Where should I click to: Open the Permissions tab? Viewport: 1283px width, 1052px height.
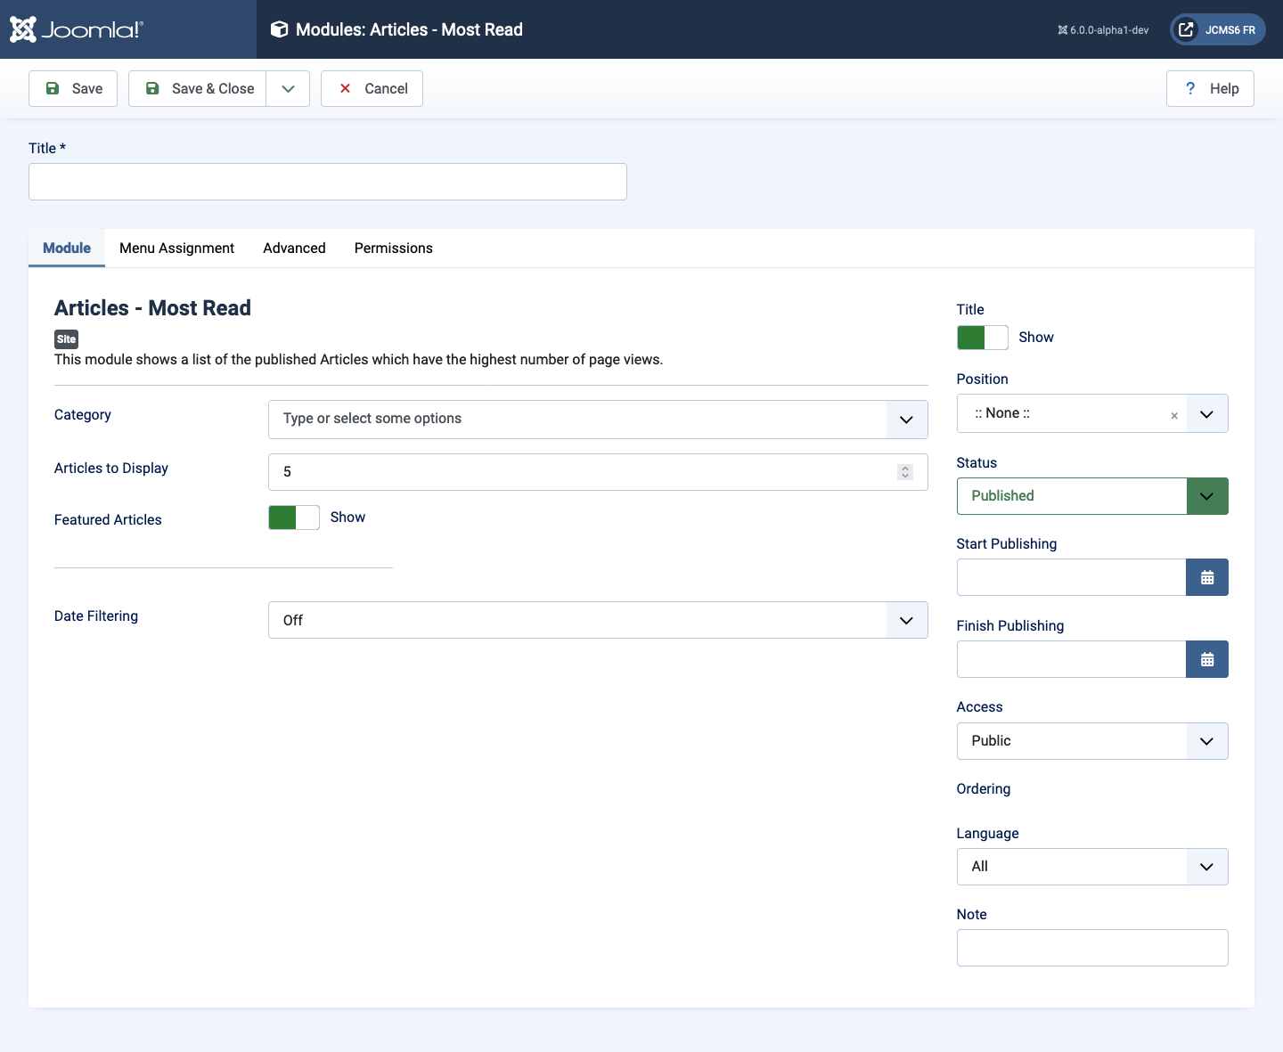[x=394, y=248]
